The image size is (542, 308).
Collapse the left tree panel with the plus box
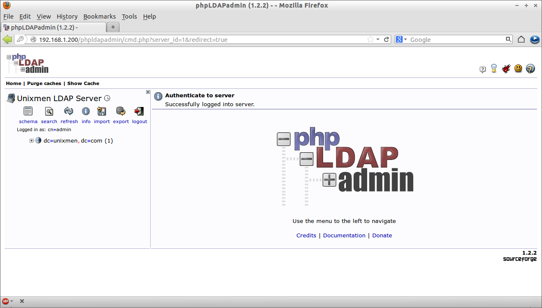[x=148, y=92]
